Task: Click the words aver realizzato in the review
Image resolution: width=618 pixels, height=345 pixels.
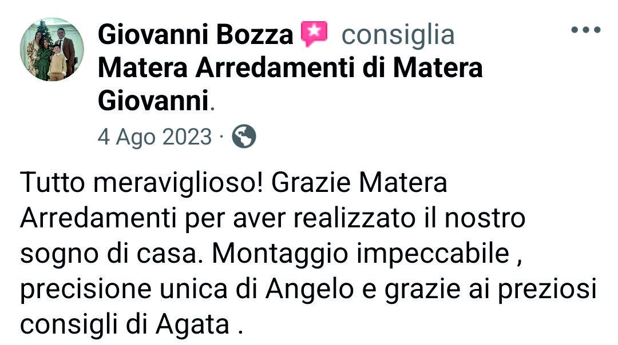Action: 324,218
